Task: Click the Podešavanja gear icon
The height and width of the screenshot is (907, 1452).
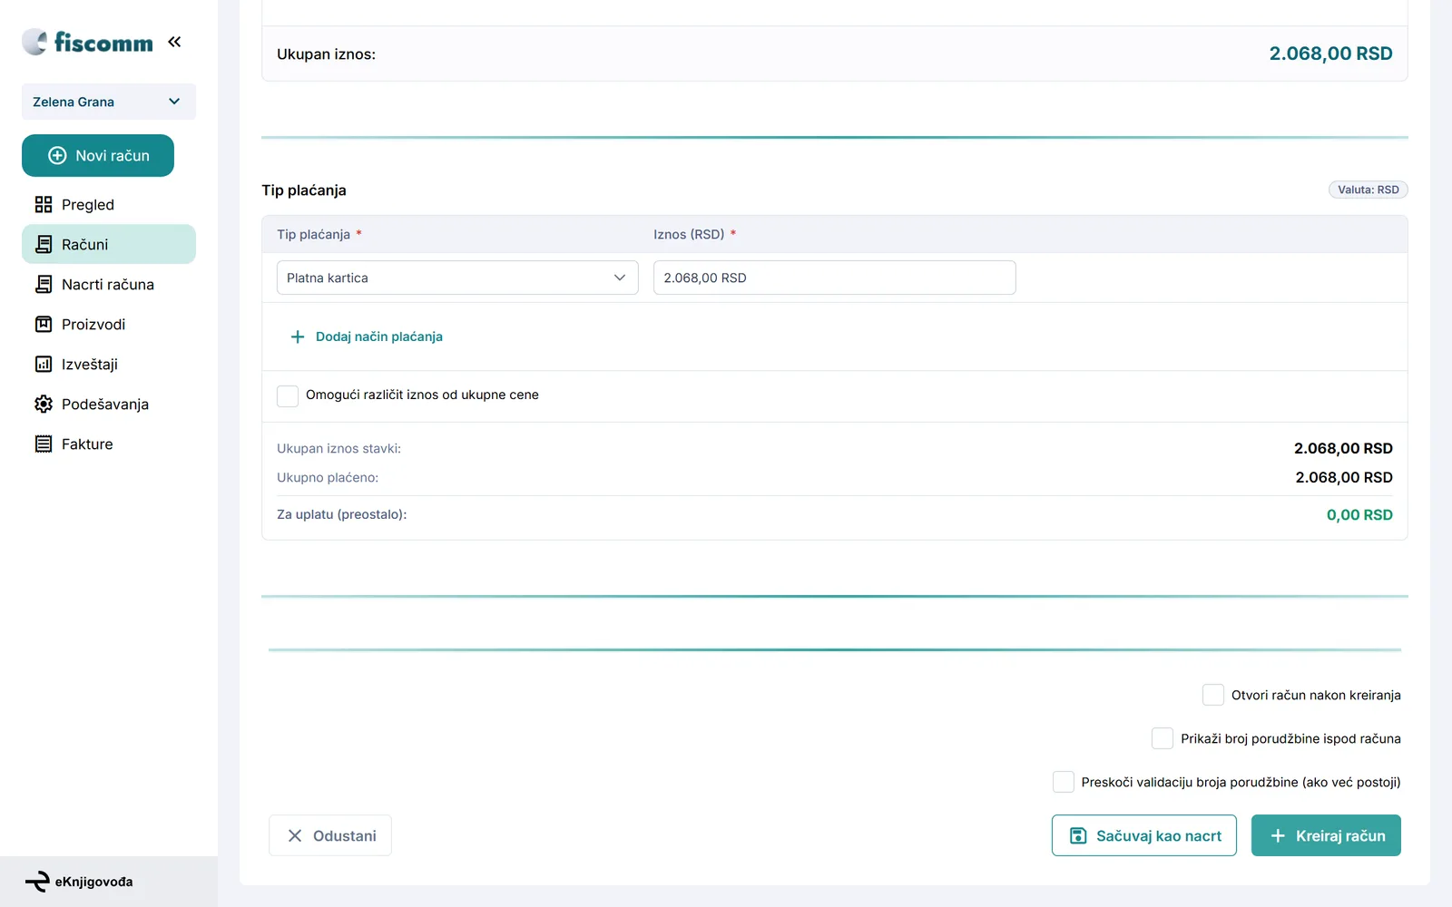Action: [x=44, y=404]
